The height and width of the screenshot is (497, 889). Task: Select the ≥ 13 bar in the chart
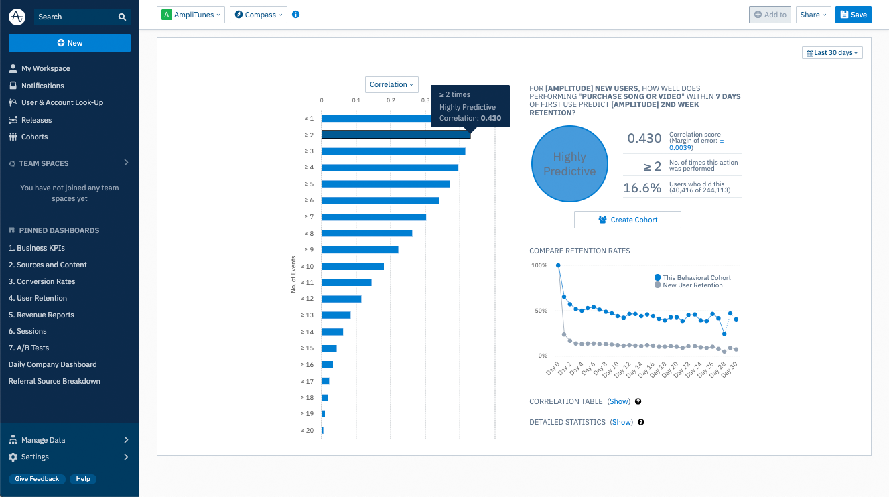(336, 315)
